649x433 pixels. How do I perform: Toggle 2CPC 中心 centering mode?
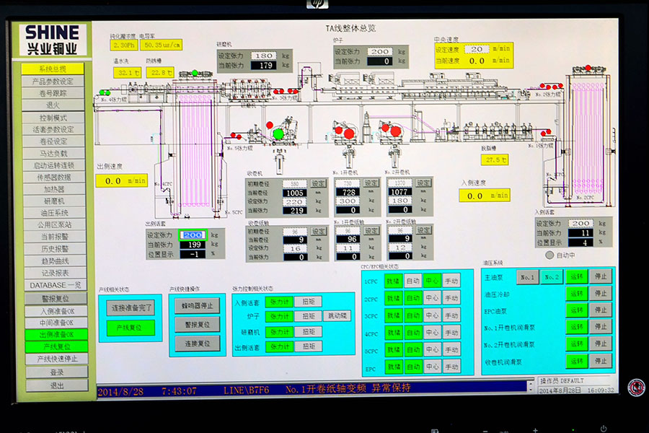pos(432,297)
